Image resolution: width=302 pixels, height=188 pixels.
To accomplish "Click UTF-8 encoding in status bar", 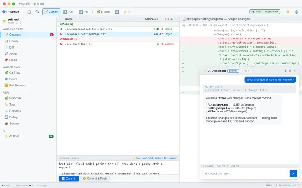I will click(x=268, y=185).
